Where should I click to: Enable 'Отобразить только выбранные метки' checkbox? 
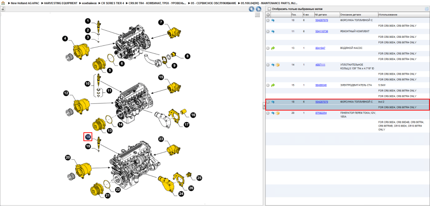pos(269,9)
